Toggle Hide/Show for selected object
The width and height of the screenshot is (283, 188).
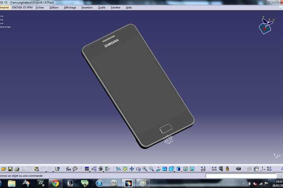[x=185, y=169]
